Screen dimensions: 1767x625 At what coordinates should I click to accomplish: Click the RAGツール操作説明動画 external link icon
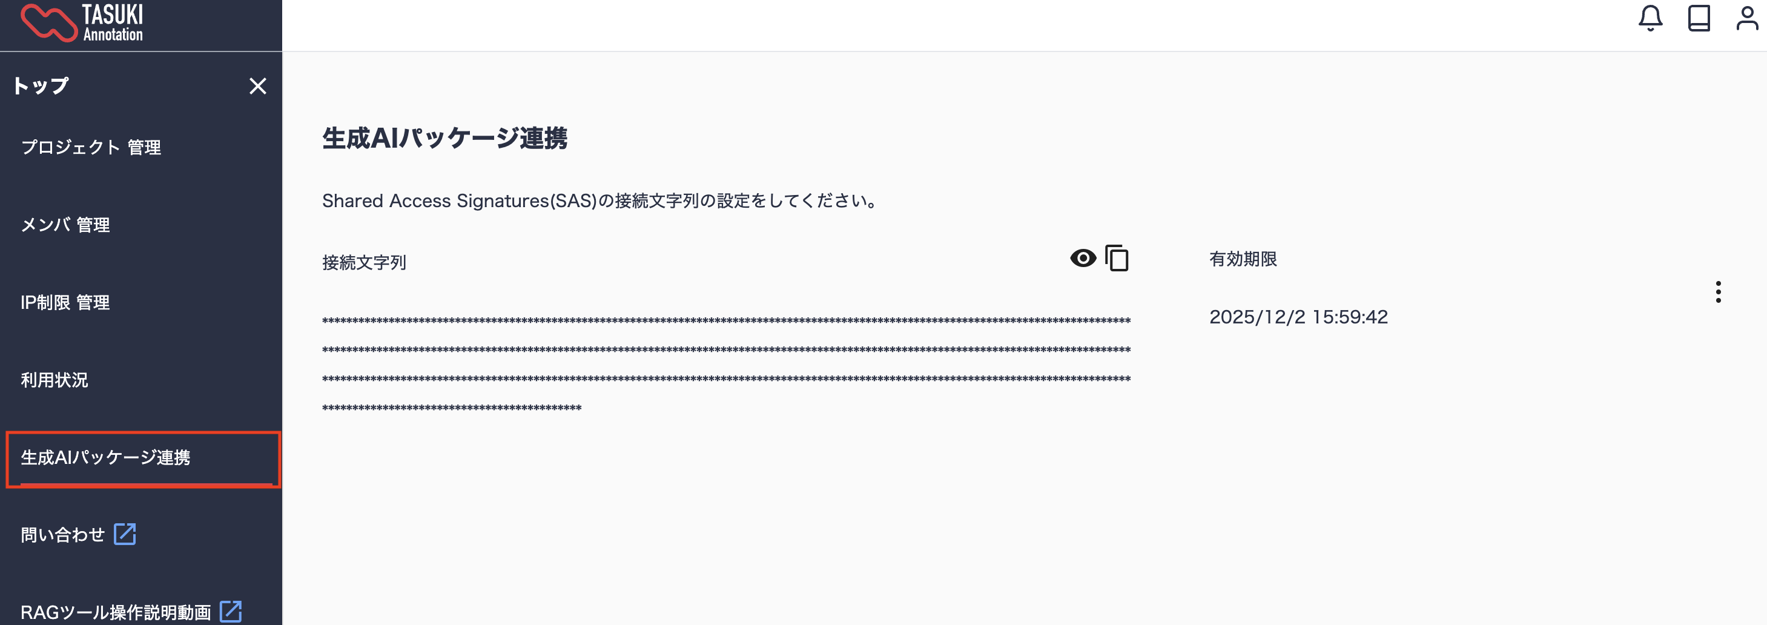231,611
